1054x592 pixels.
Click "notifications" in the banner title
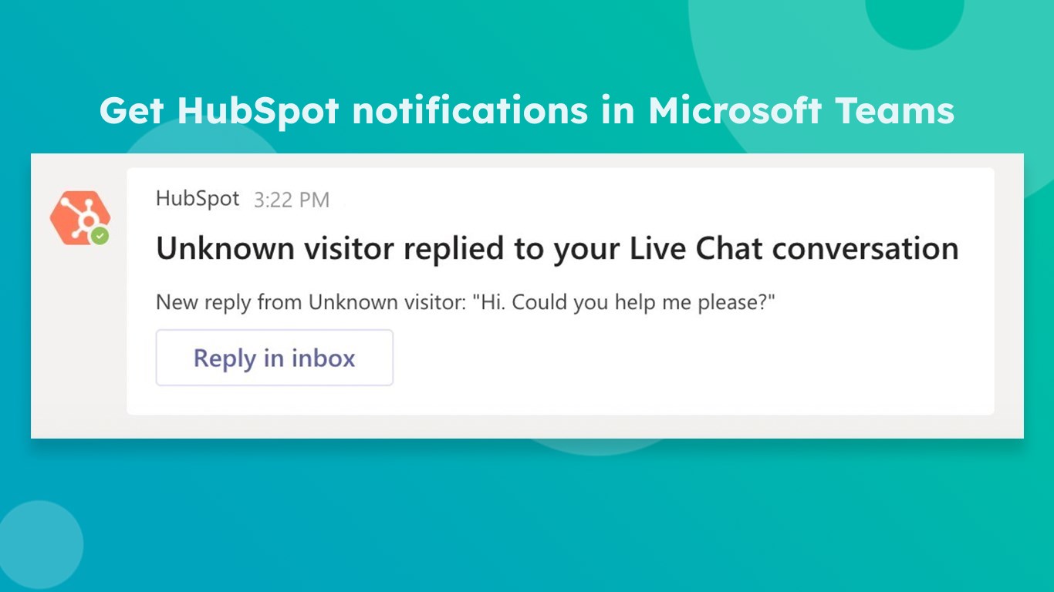[x=469, y=111]
